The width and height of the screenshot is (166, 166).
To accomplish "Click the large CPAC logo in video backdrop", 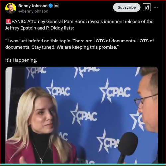I will pos(115,91).
